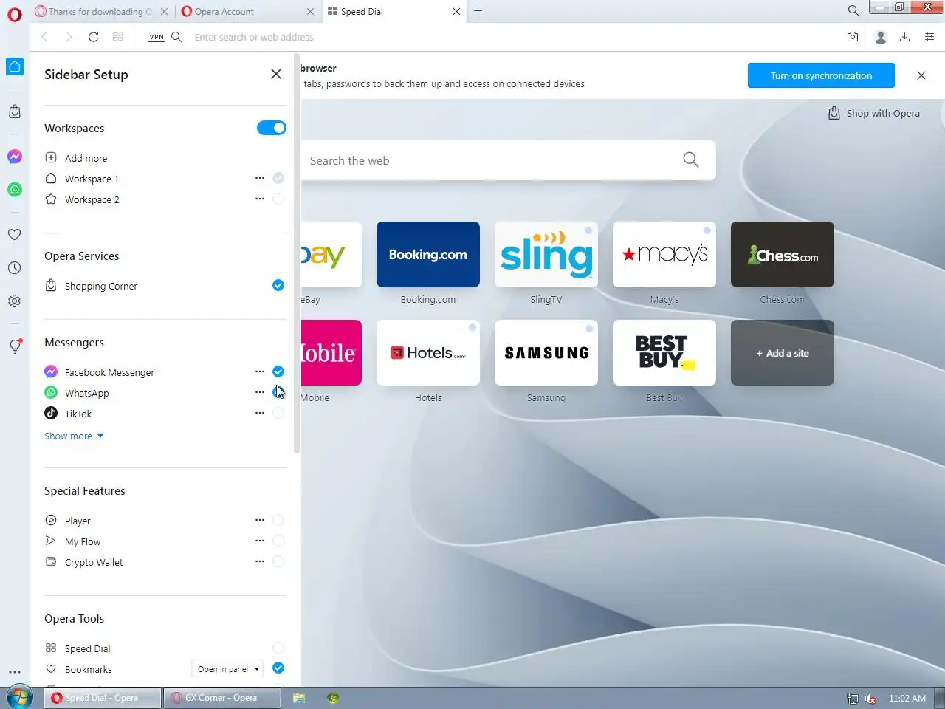The height and width of the screenshot is (709, 945).
Task: Open WhatsApp three-dots options
Action: 260,392
